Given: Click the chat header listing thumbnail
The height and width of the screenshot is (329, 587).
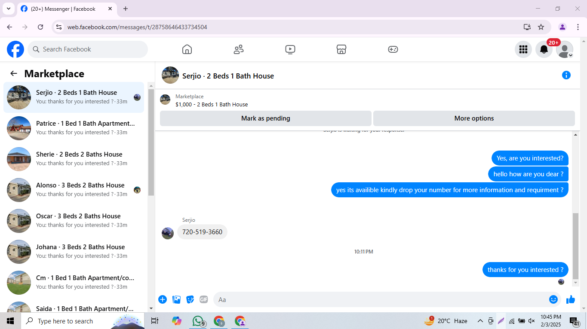Looking at the screenshot, I should (x=170, y=75).
